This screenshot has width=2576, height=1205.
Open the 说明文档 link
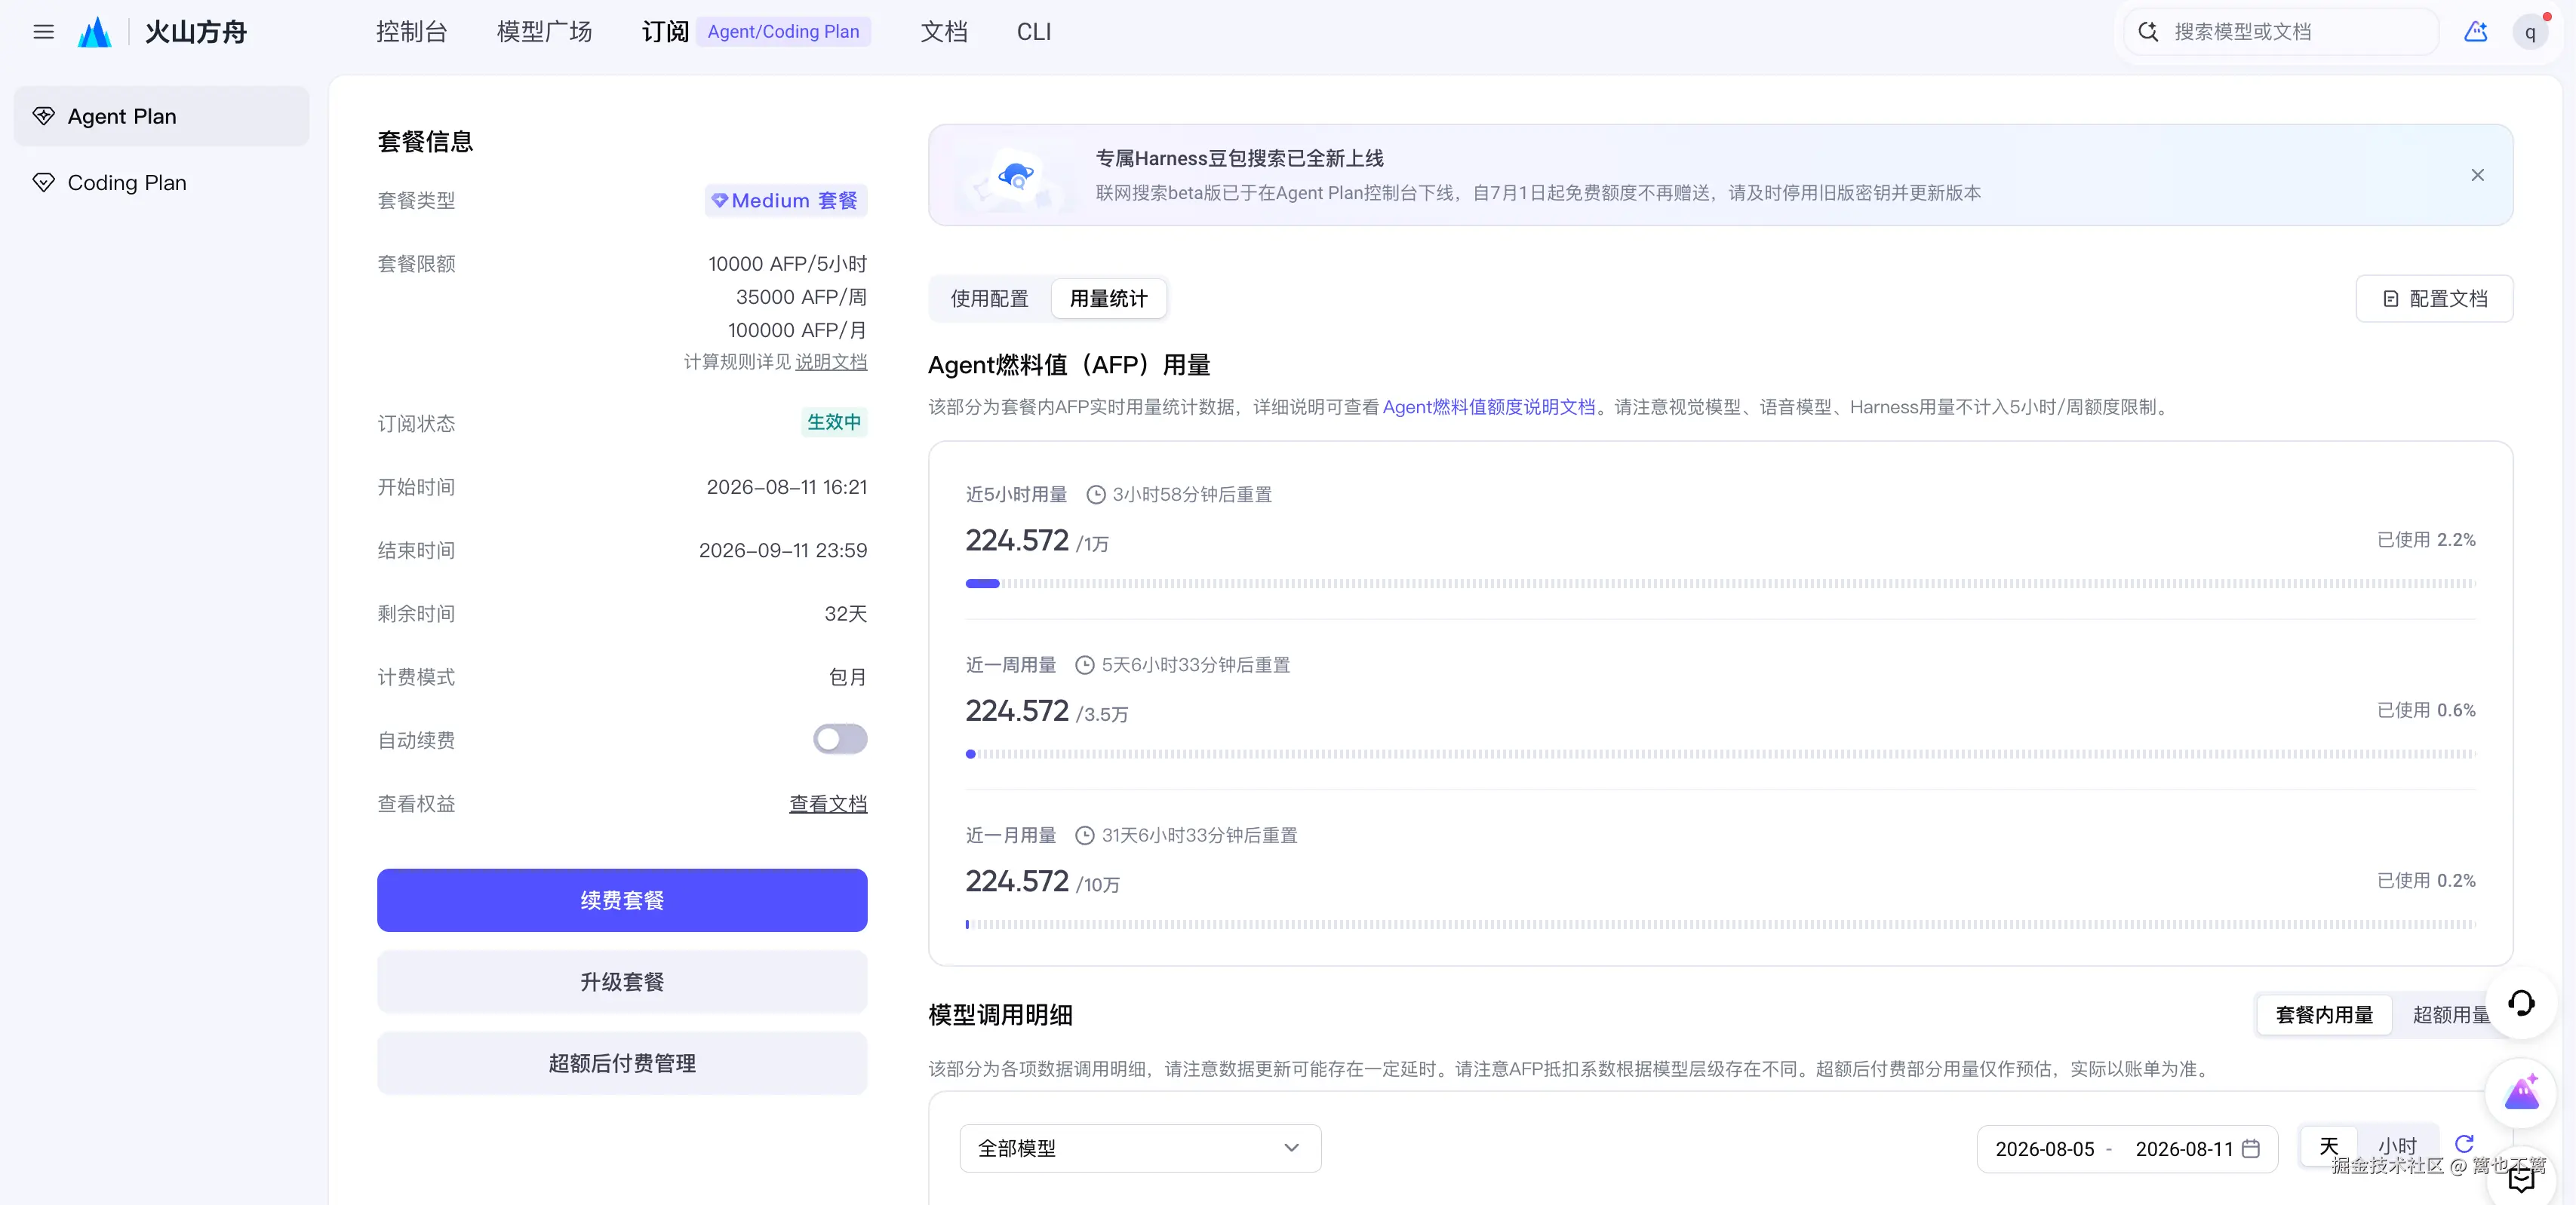[x=831, y=362]
